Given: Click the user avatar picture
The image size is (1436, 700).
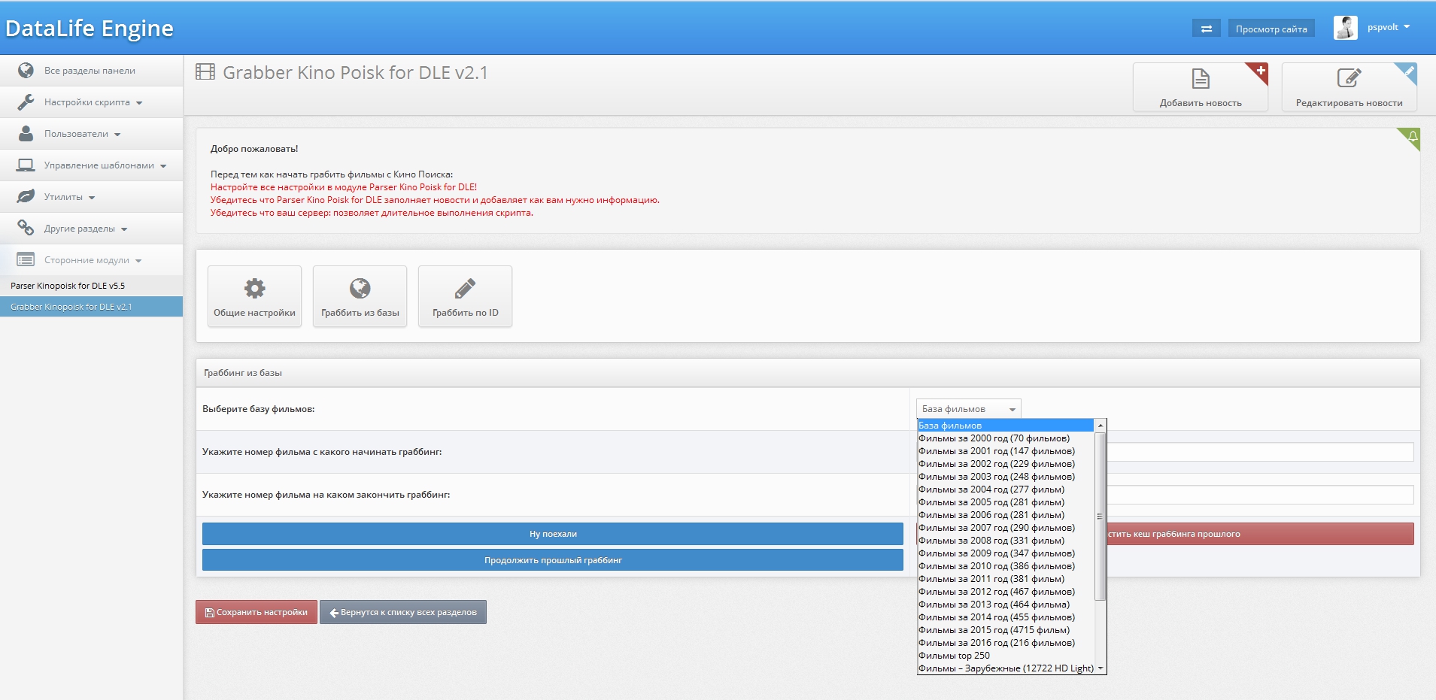Looking at the screenshot, I should pyautogui.click(x=1345, y=28).
